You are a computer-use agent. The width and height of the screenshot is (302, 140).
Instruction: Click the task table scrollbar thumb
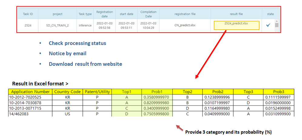pos(277,25)
